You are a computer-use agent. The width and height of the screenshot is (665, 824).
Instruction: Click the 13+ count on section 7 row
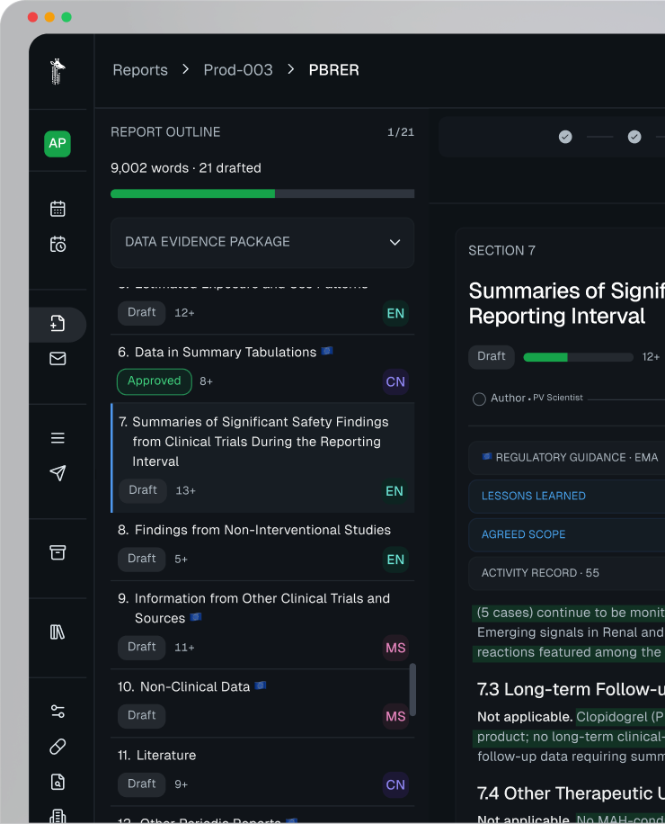(x=186, y=491)
